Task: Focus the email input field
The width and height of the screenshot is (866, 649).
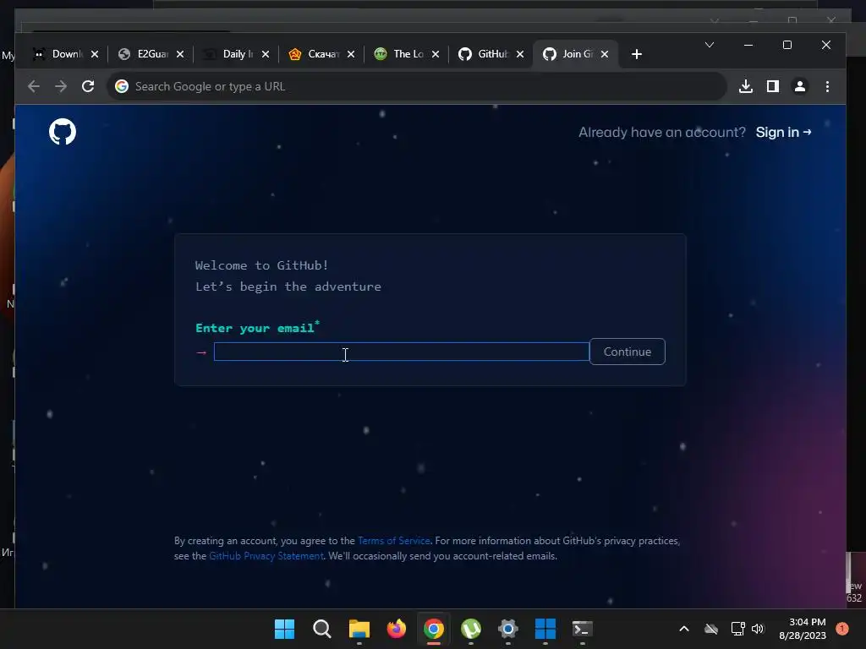Action: (x=402, y=352)
